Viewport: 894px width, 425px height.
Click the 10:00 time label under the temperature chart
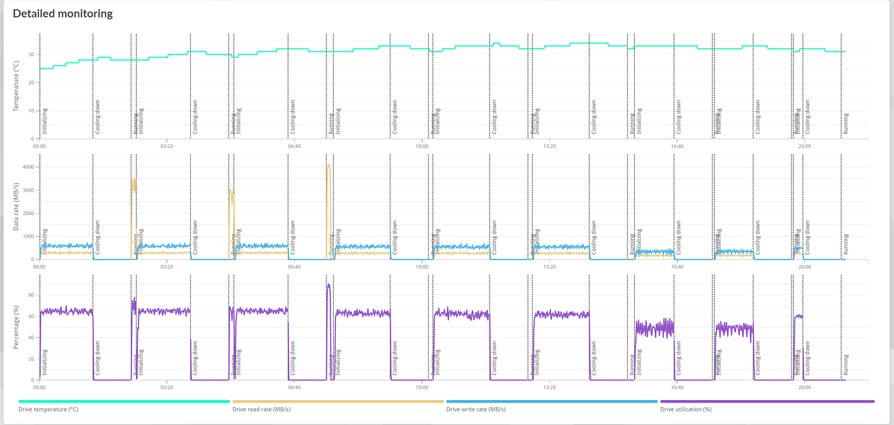pyautogui.click(x=422, y=146)
